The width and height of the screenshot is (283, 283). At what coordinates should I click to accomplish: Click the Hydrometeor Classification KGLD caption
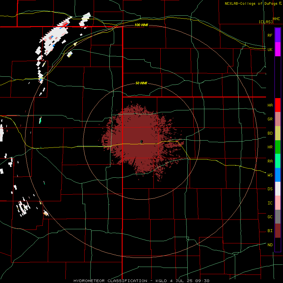point(141,281)
